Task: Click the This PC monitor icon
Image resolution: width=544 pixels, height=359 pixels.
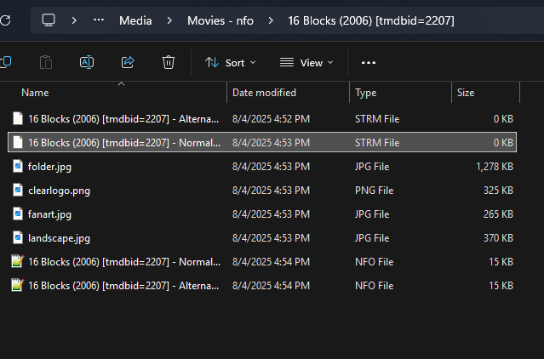Action: click(x=49, y=20)
